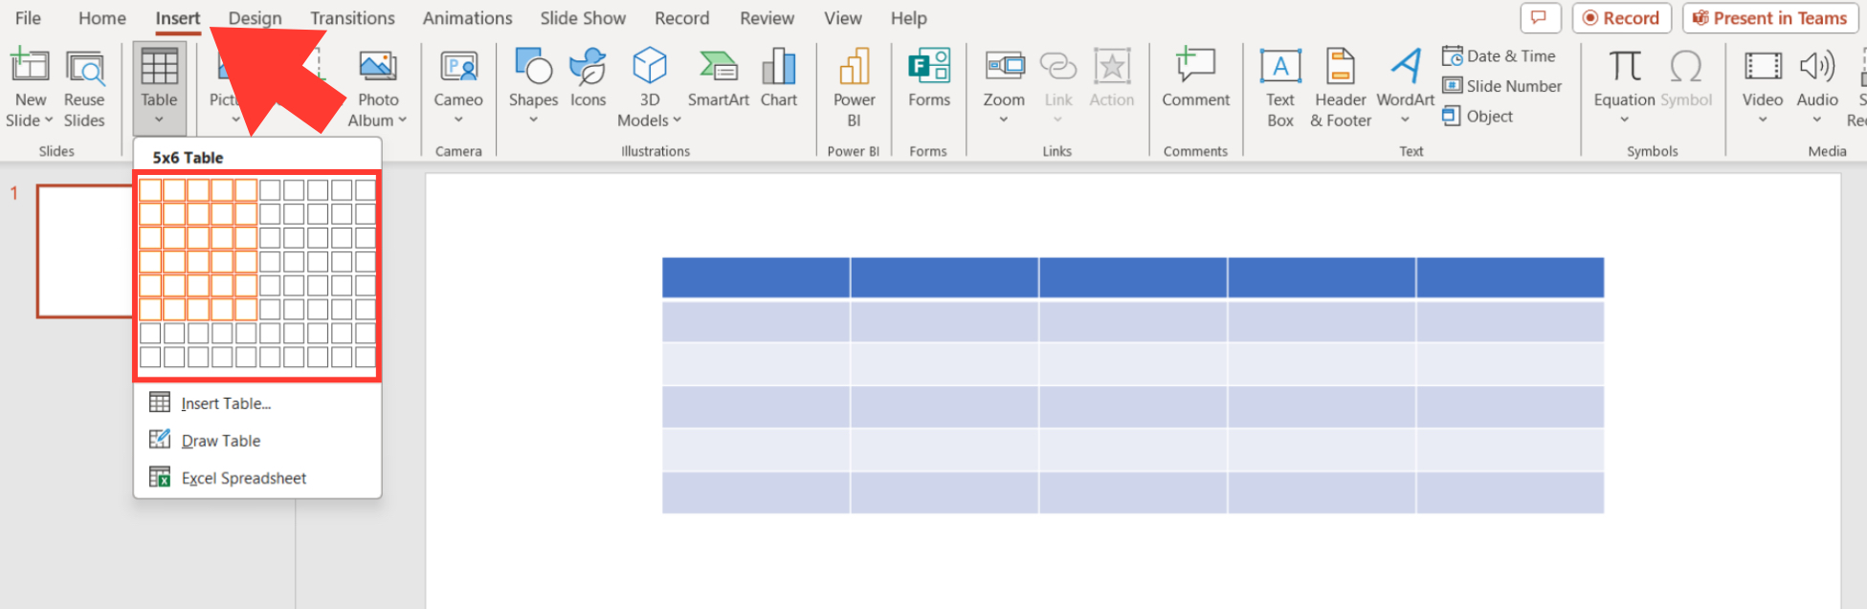Expand the Table dropdown arrow
The height and width of the screenshot is (609, 1867).
(x=159, y=120)
